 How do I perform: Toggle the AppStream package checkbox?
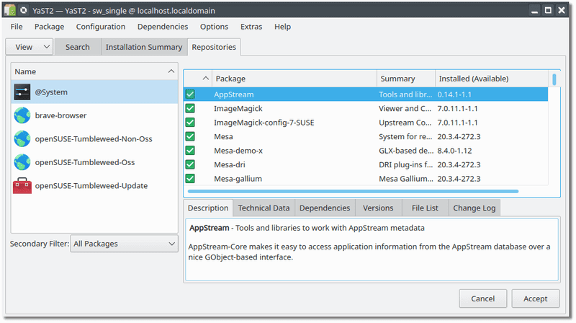tap(190, 94)
